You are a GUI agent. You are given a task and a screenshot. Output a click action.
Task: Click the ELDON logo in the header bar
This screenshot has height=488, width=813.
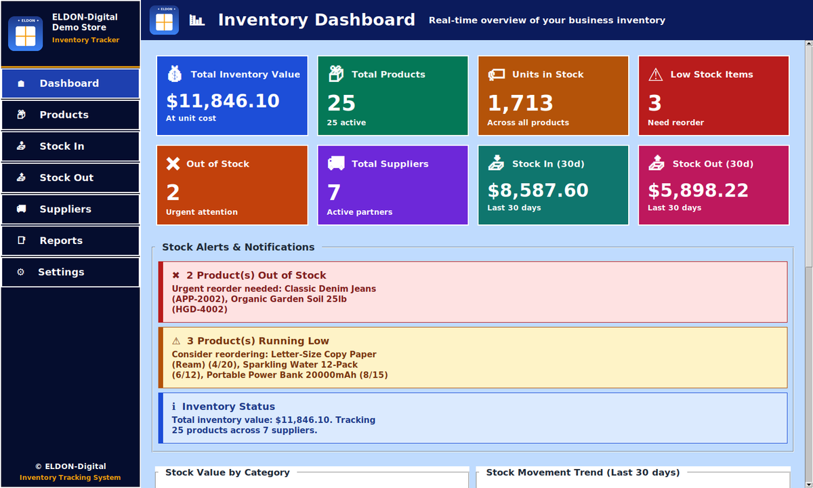coord(164,20)
